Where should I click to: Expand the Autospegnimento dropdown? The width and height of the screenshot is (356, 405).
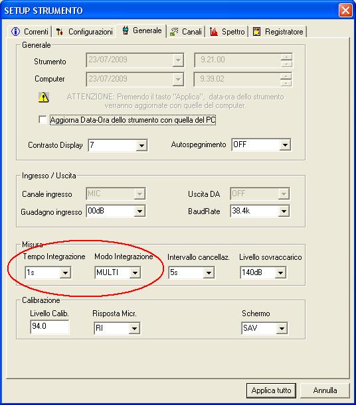click(x=285, y=145)
